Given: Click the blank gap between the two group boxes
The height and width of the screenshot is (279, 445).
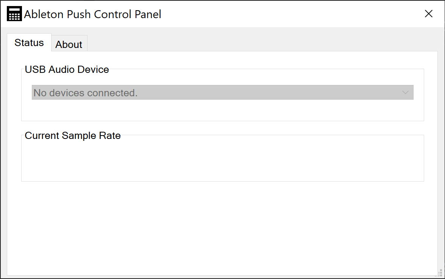Looking at the screenshot, I should click(222, 128).
